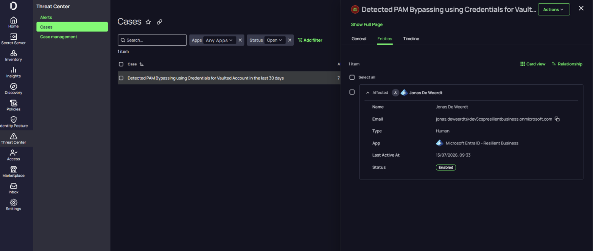Open Discovery in the sidebar

[13, 88]
